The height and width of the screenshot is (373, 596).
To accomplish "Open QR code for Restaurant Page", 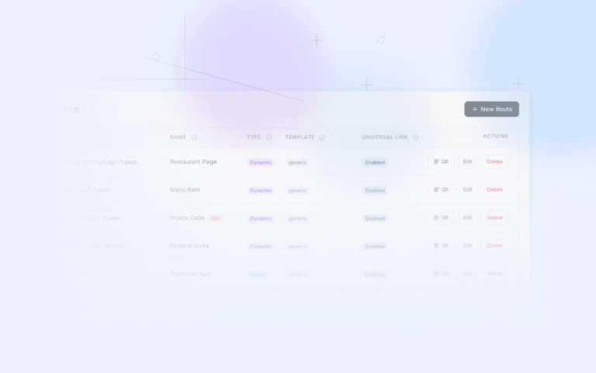I will [441, 162].
